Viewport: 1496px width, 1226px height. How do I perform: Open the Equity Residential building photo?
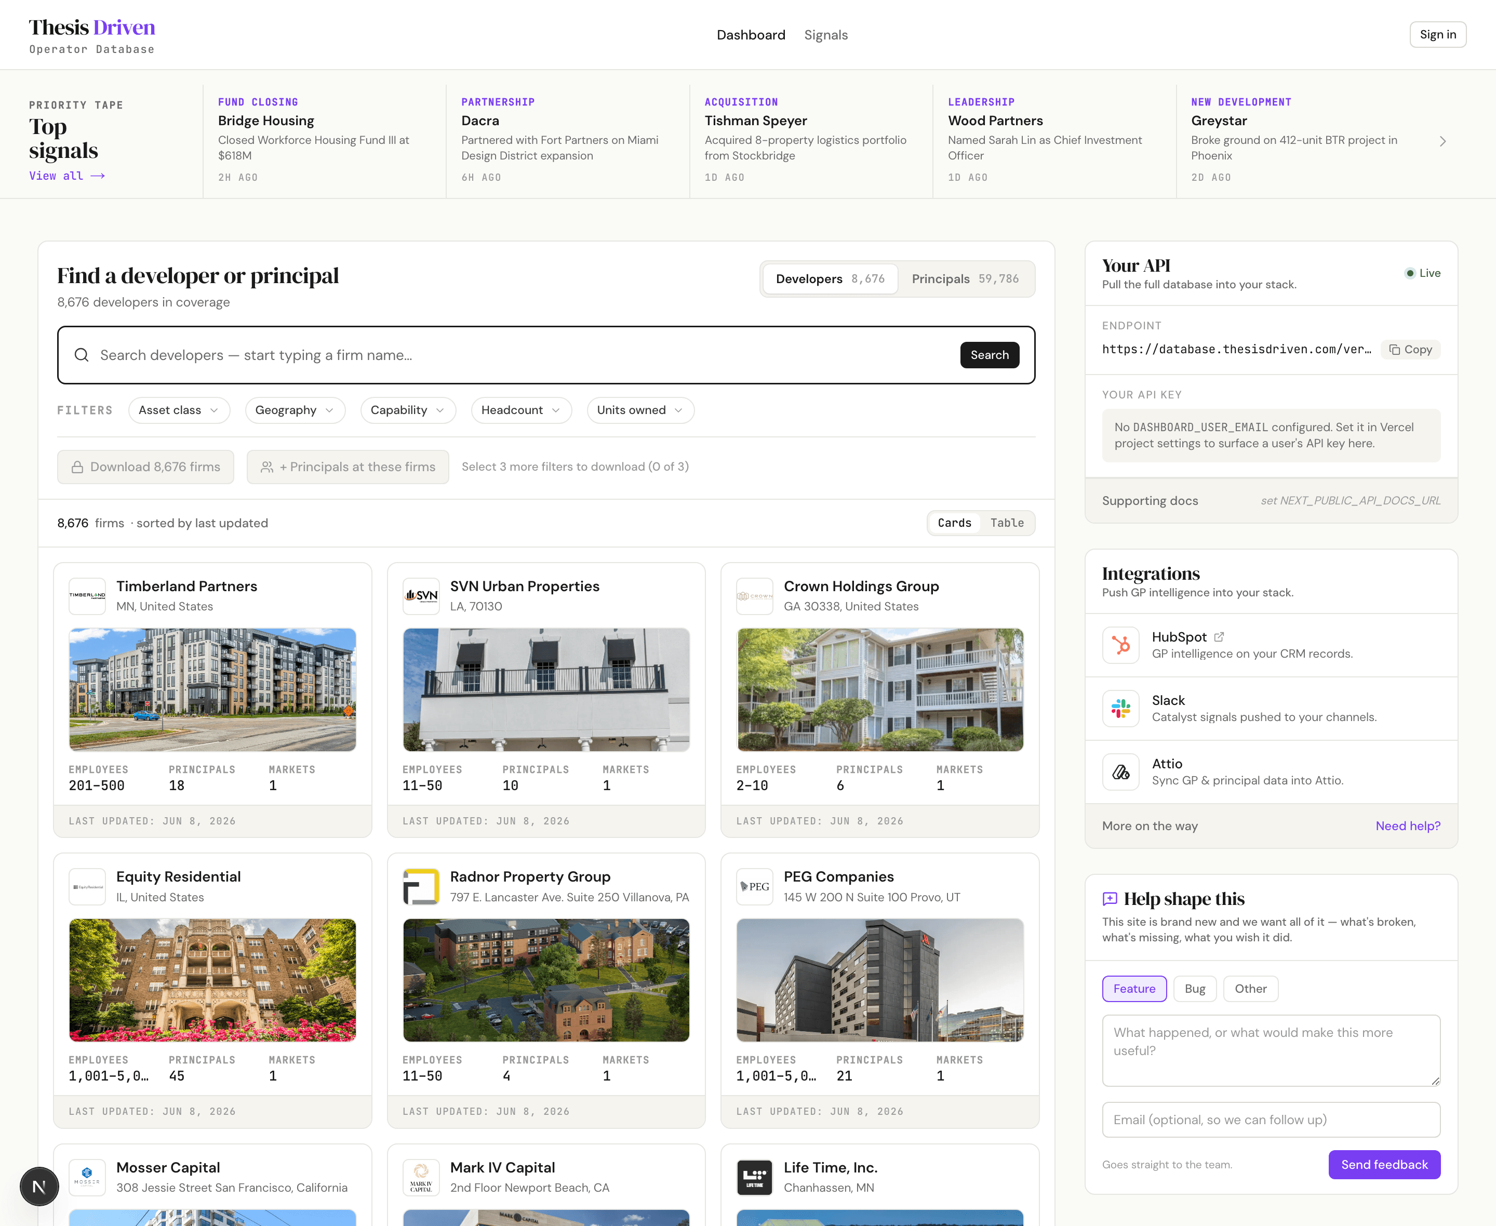(x=212, y=980)
